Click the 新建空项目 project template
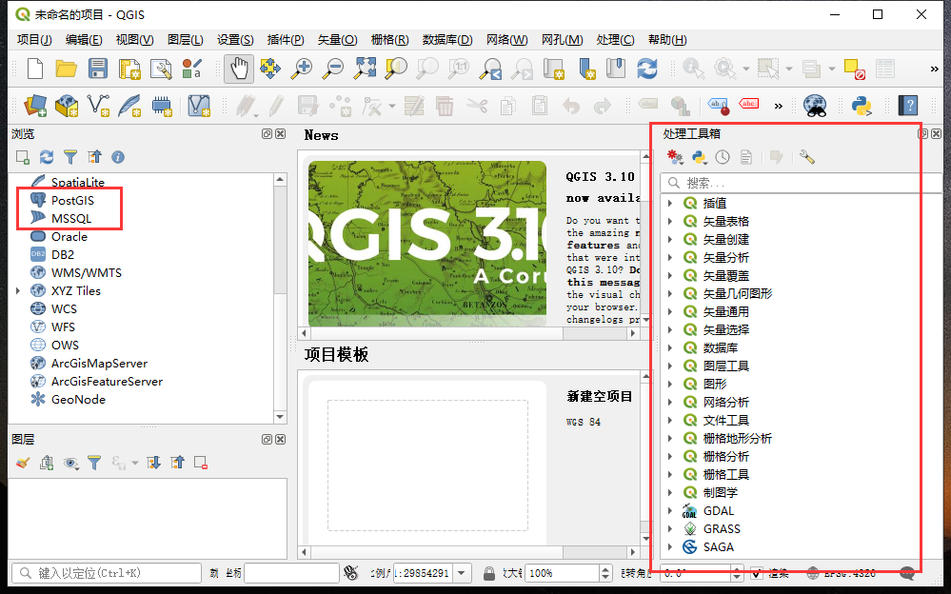 point(600,396)
